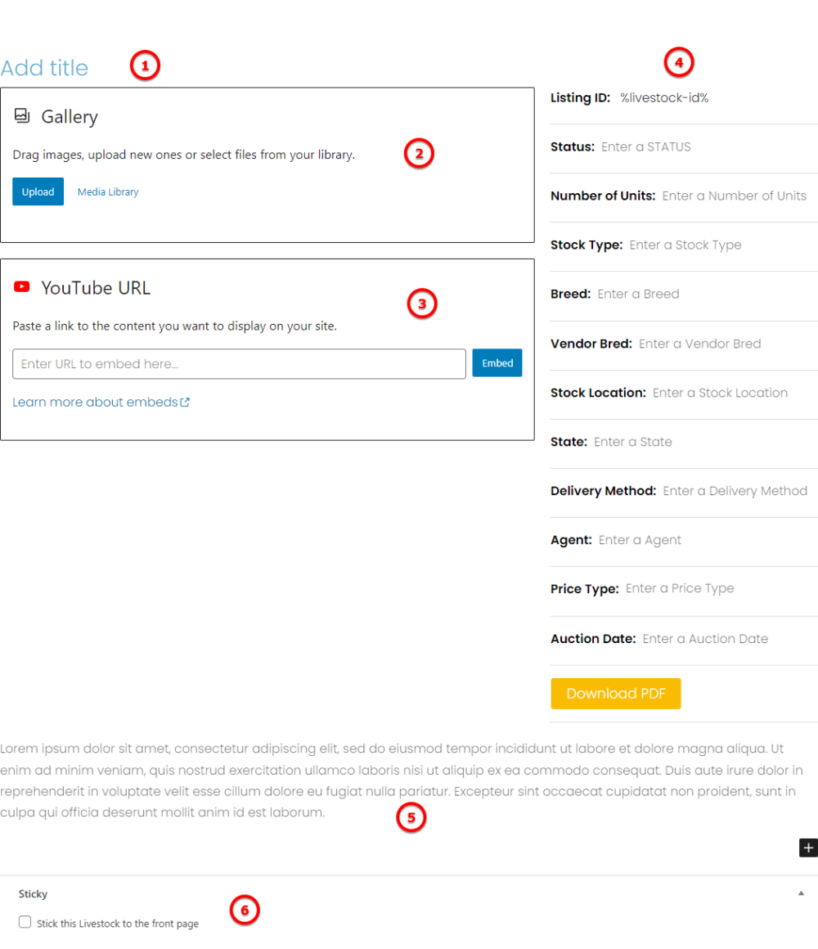This screenshot has height=949, width=818.
Task: Click the Stock Location field
Action: (x=720, y=393)
